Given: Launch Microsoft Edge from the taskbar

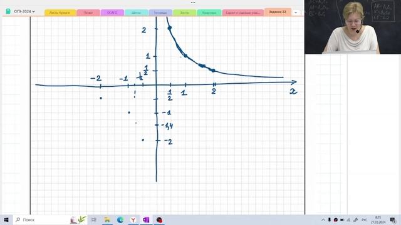Looking at the screenshot, I should 120,219.
